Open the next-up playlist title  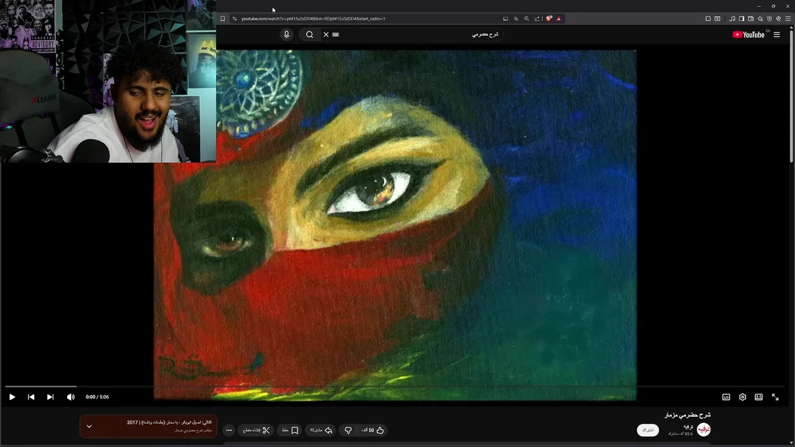coord(169,422)
